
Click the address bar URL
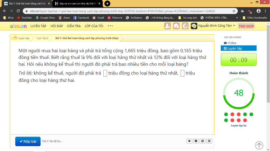(x=122, y=11)
